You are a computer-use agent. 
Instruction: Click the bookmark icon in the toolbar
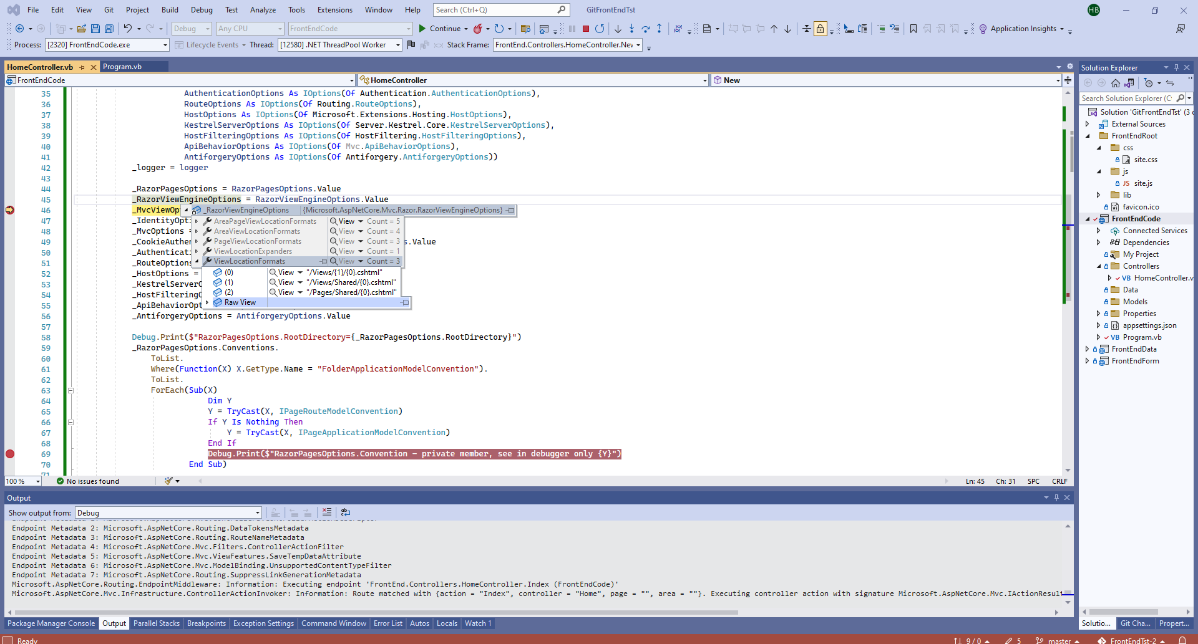[913, 29]
